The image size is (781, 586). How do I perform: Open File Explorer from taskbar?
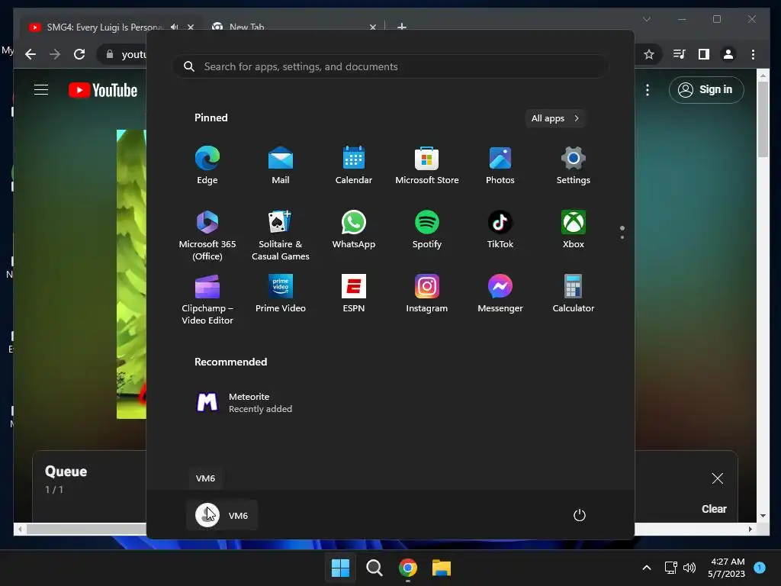point(442,568)
